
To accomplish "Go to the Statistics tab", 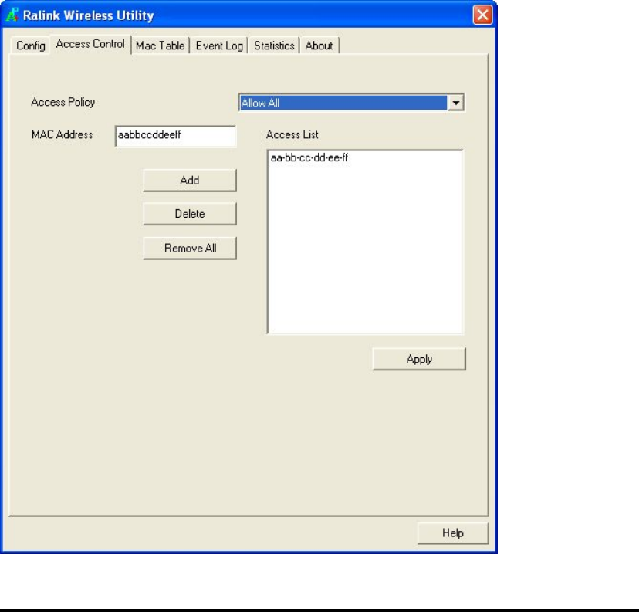I will click(x=274, y=46).
